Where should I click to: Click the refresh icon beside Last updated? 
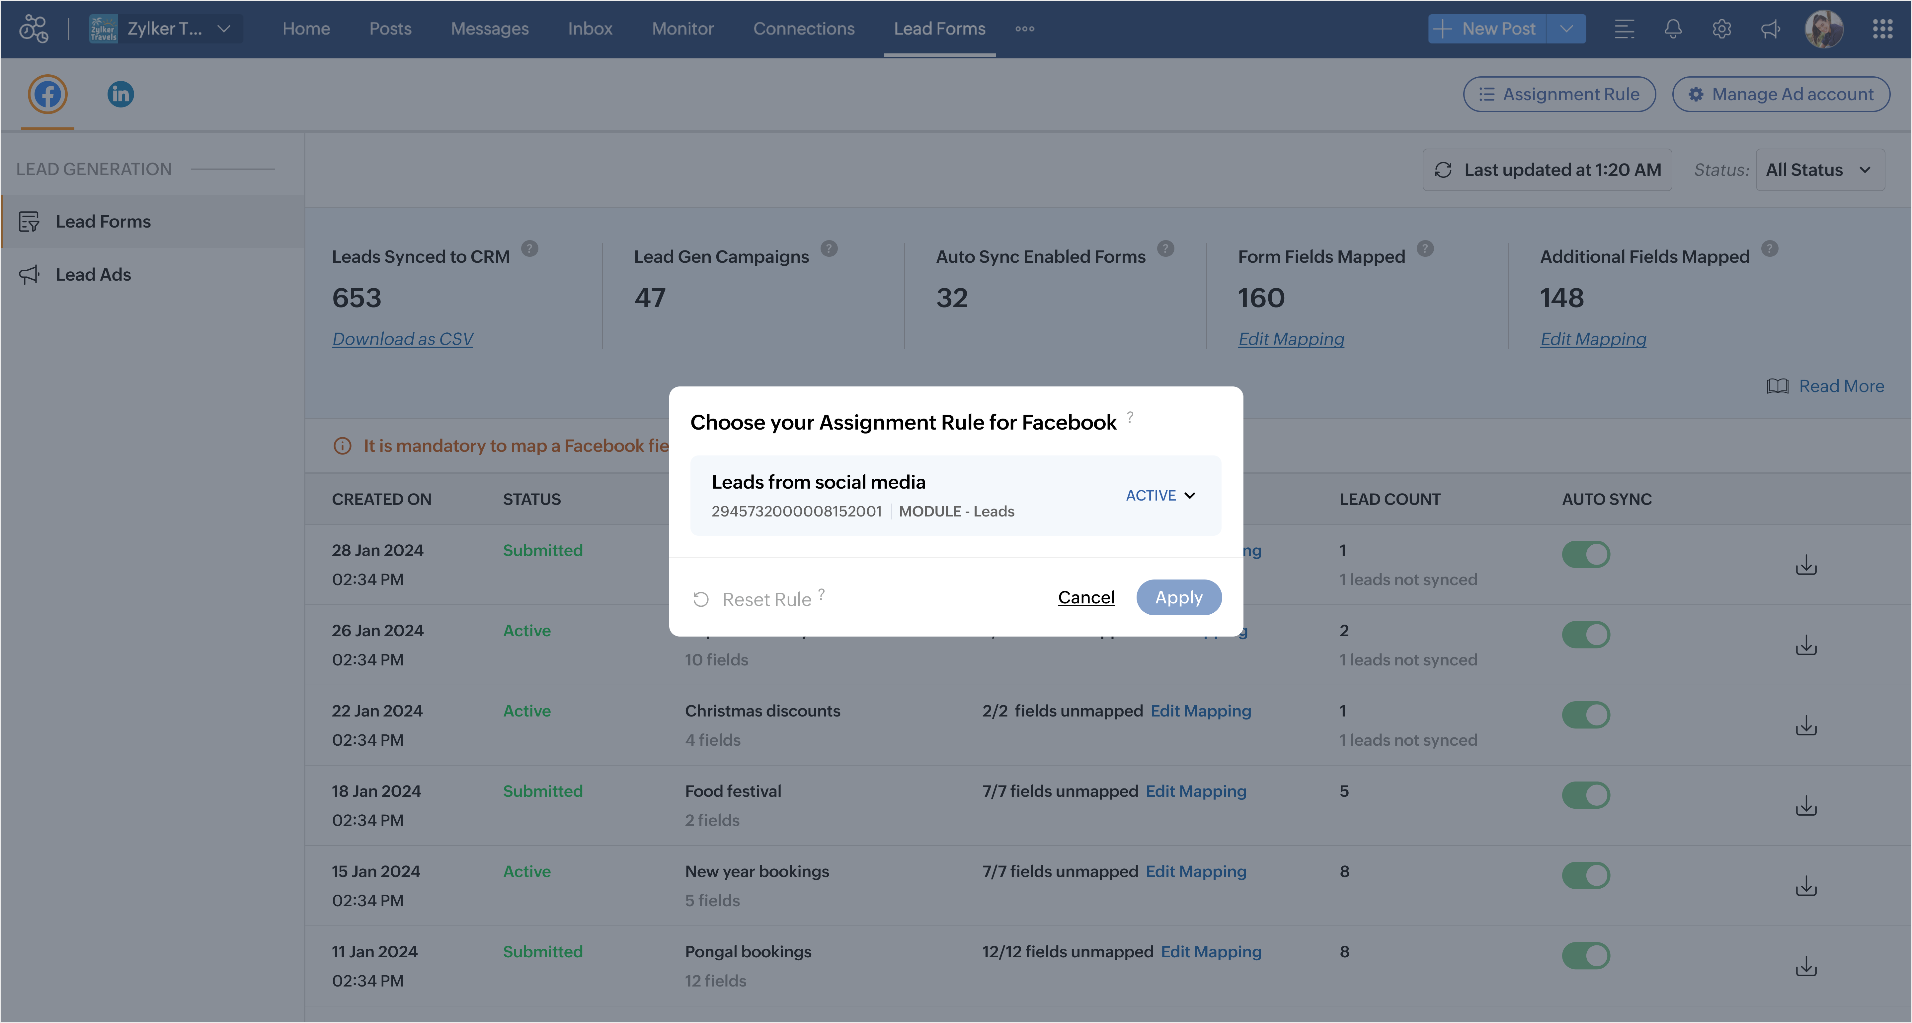1442,170
